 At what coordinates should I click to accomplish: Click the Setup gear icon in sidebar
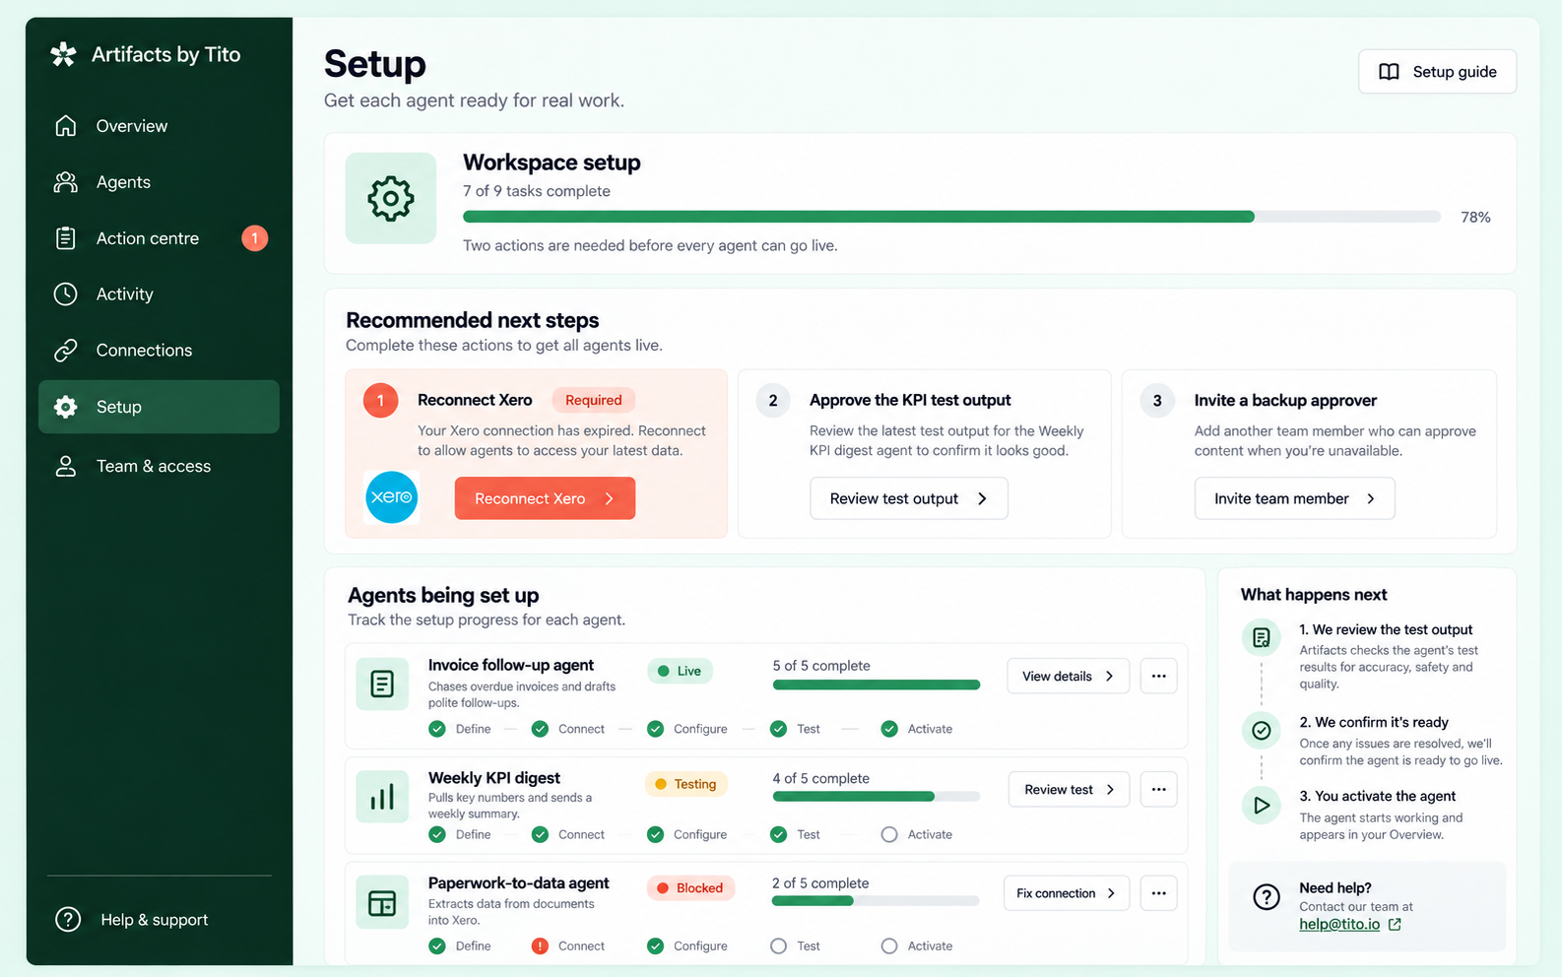click(66, 407)
